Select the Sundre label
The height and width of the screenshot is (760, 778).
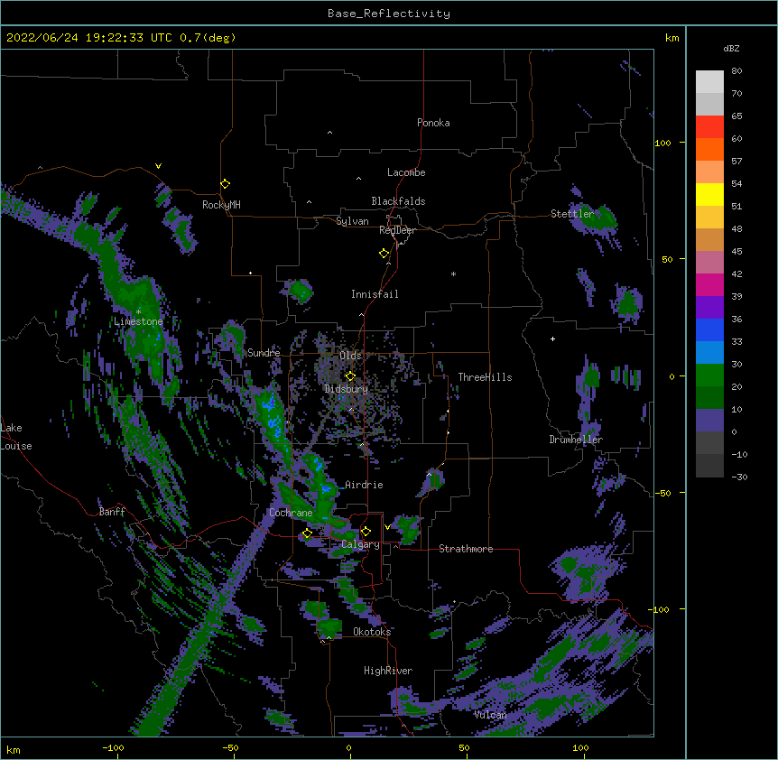pyautogui.click(x=264, y=353)
